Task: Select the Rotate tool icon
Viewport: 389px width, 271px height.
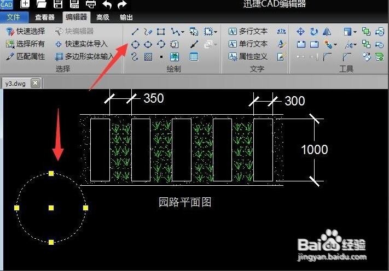Action: point(314,32)
